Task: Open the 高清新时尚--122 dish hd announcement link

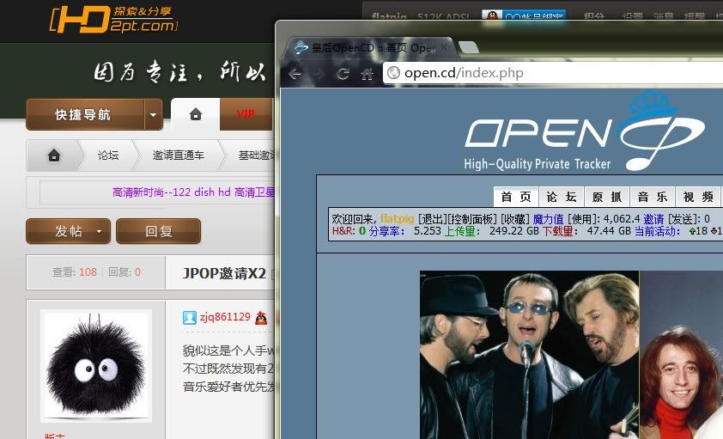Action: click(x=193, y=192)
